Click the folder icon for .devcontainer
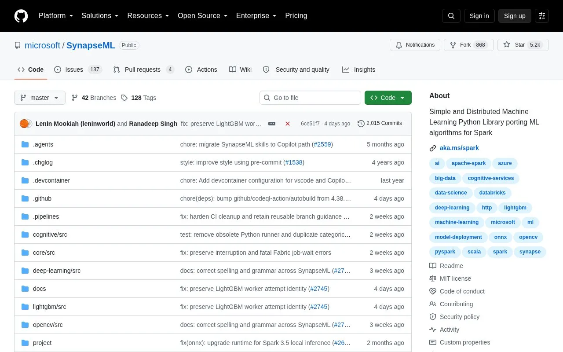The width and height of the screenshot is (563, 352). (x=25, y=180)
